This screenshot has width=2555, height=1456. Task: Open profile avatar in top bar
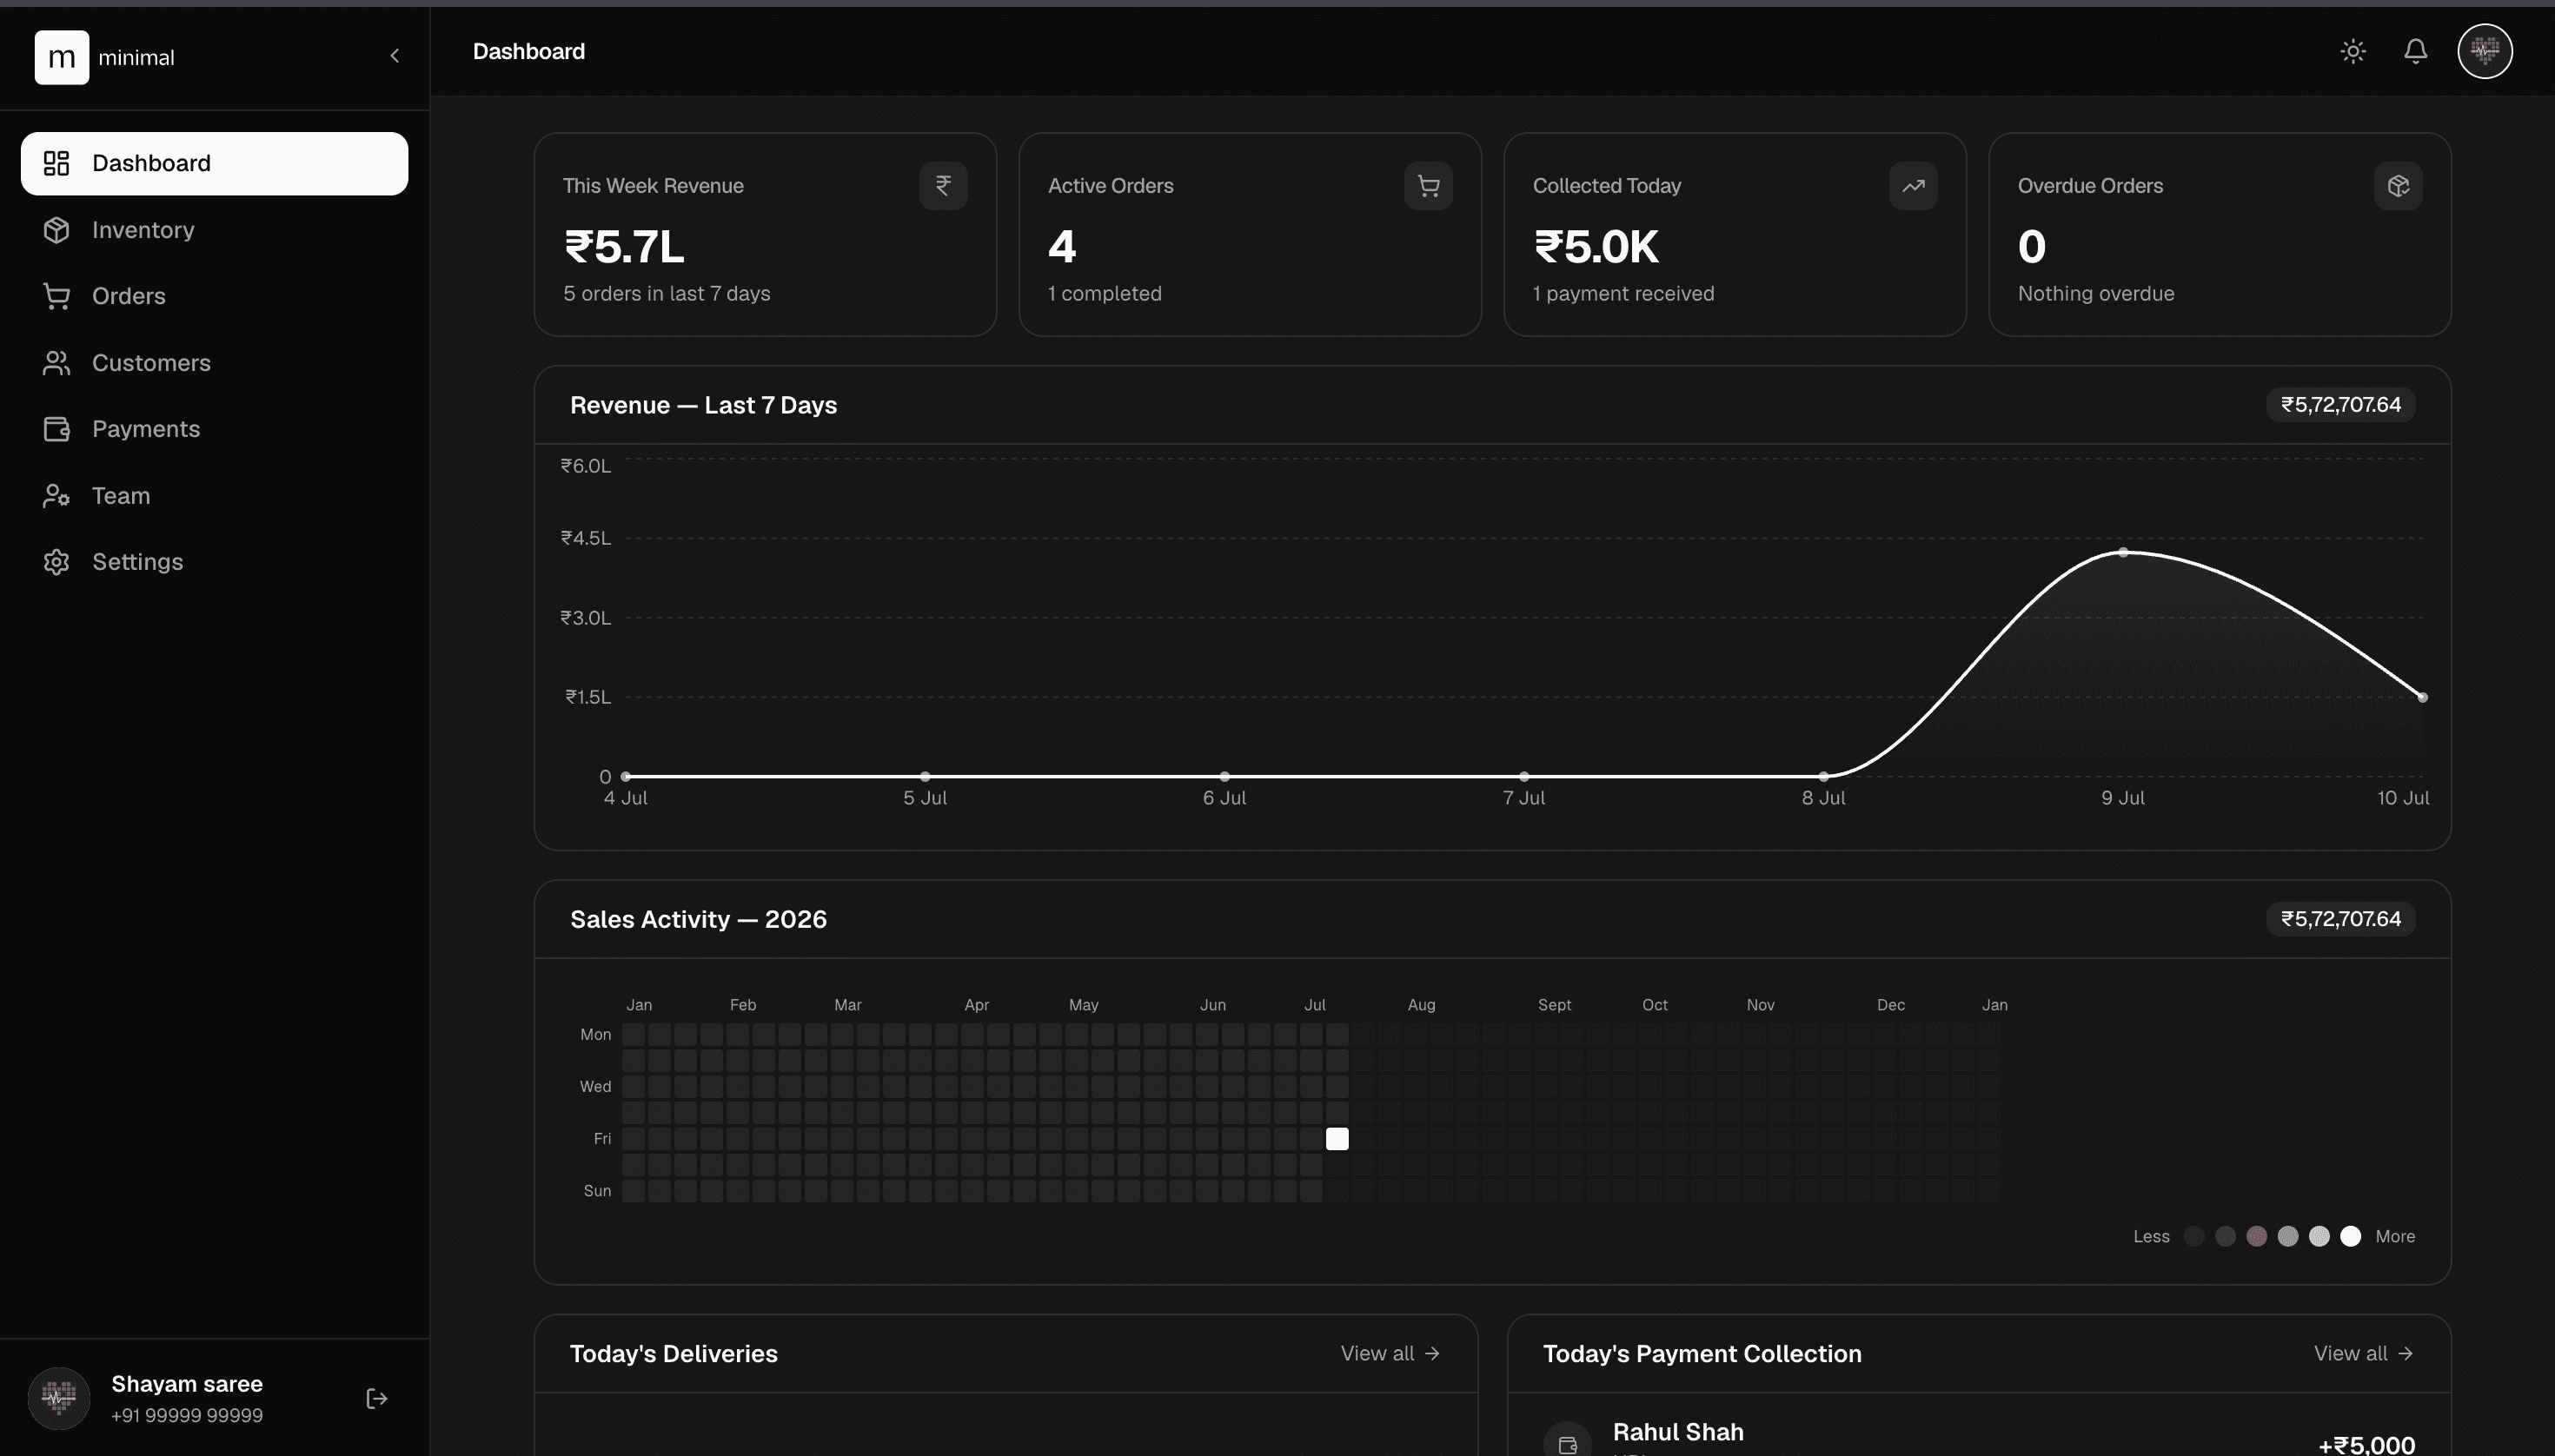coord(2485,51)
